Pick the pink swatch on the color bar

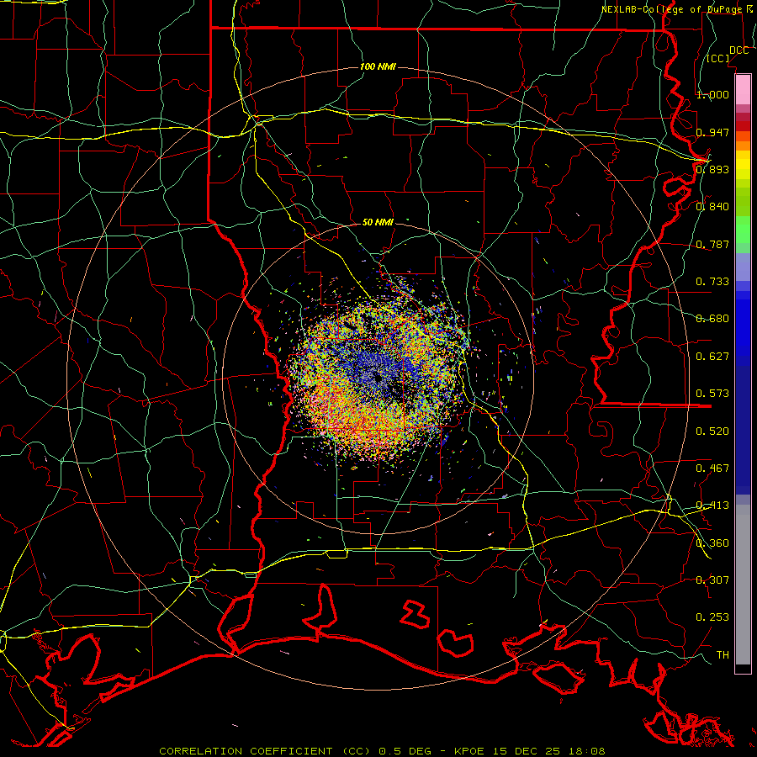pos(743,89)
